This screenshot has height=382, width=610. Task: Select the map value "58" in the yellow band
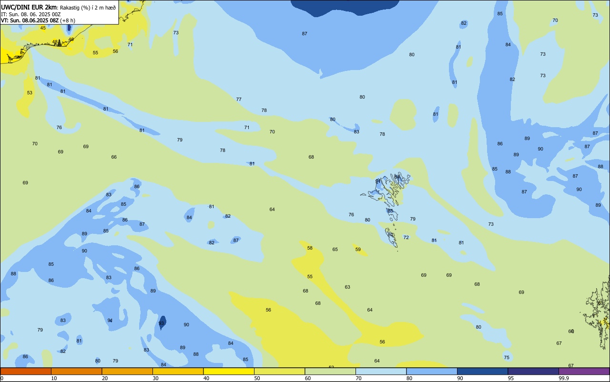tap(310, 248)
